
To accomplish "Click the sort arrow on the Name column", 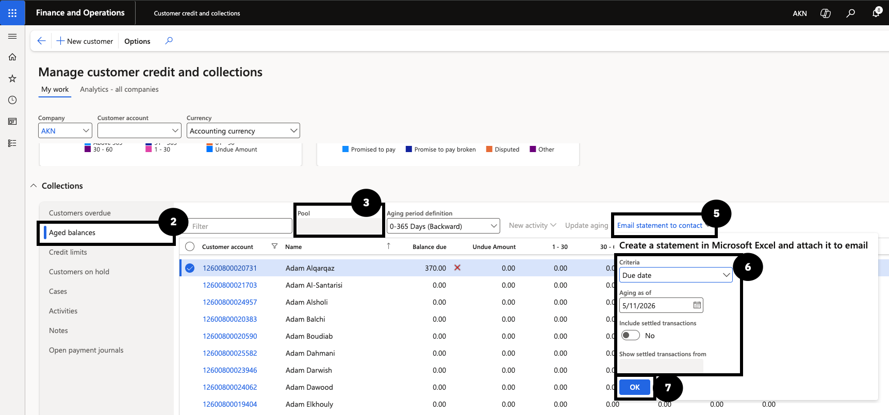I will click(x=388, y=246).
